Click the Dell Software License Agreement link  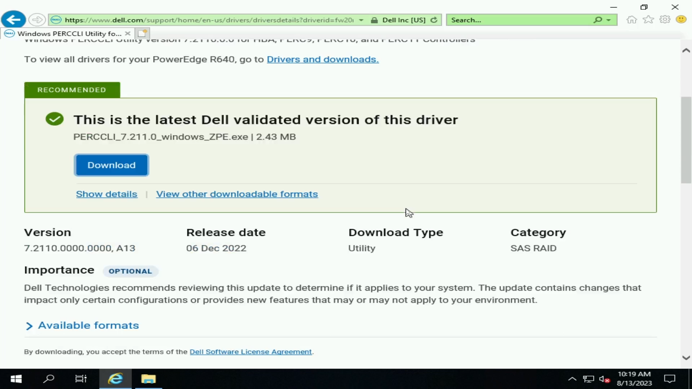250,352
